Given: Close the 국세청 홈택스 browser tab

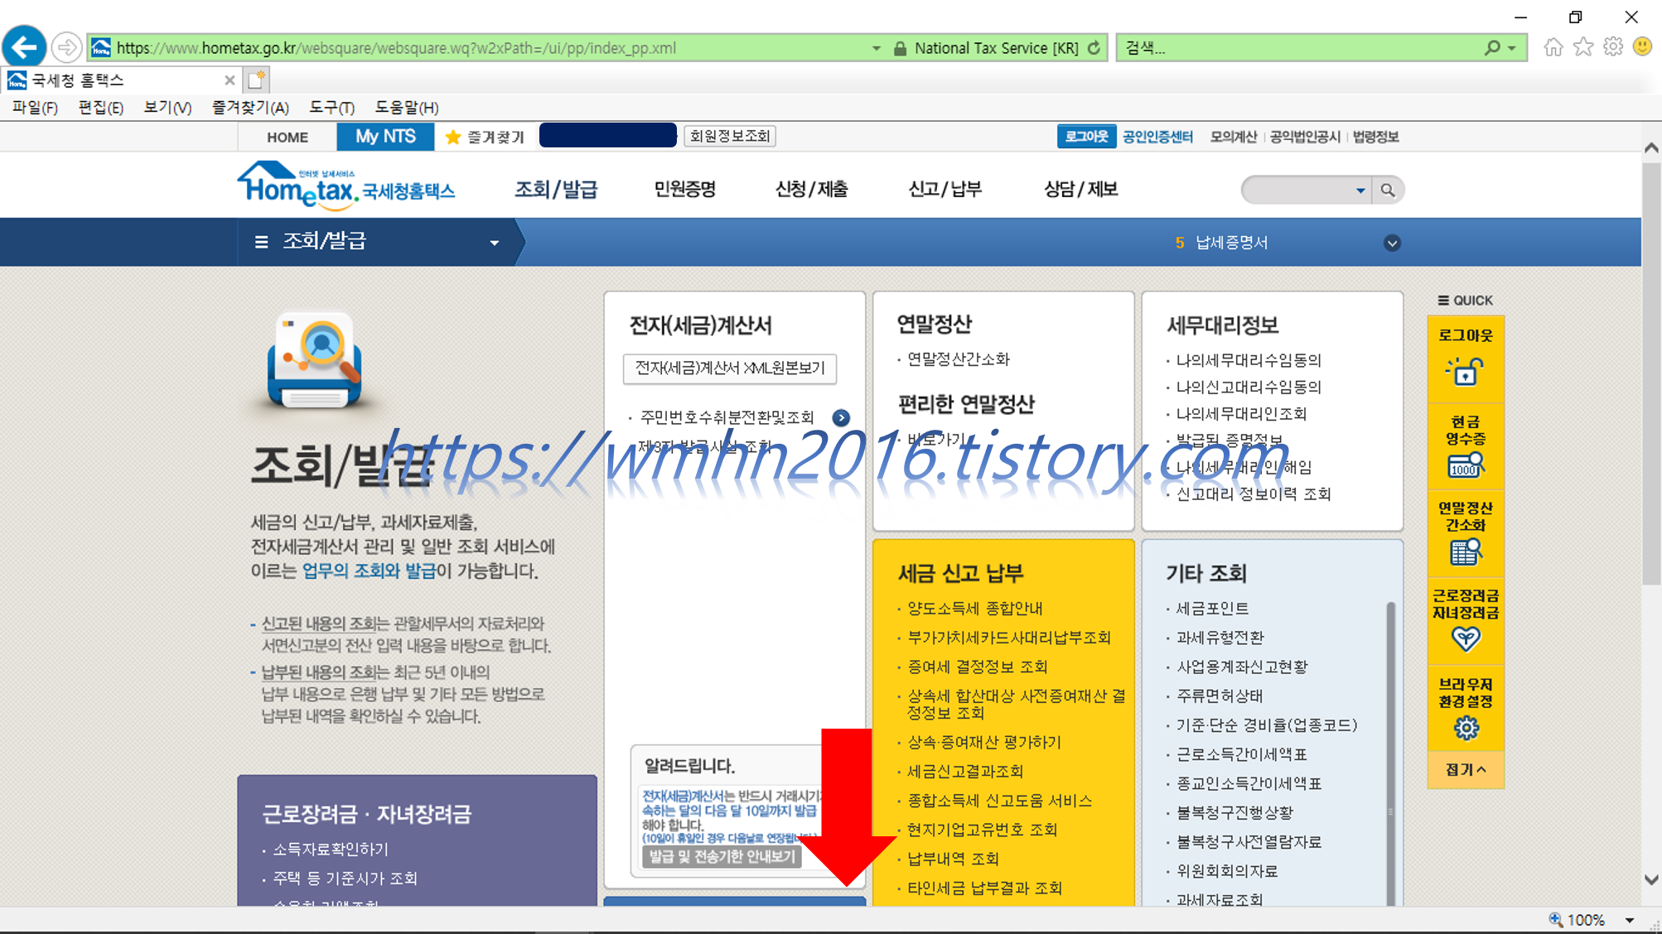Looking at the screenshot, I should coord(229,80).
